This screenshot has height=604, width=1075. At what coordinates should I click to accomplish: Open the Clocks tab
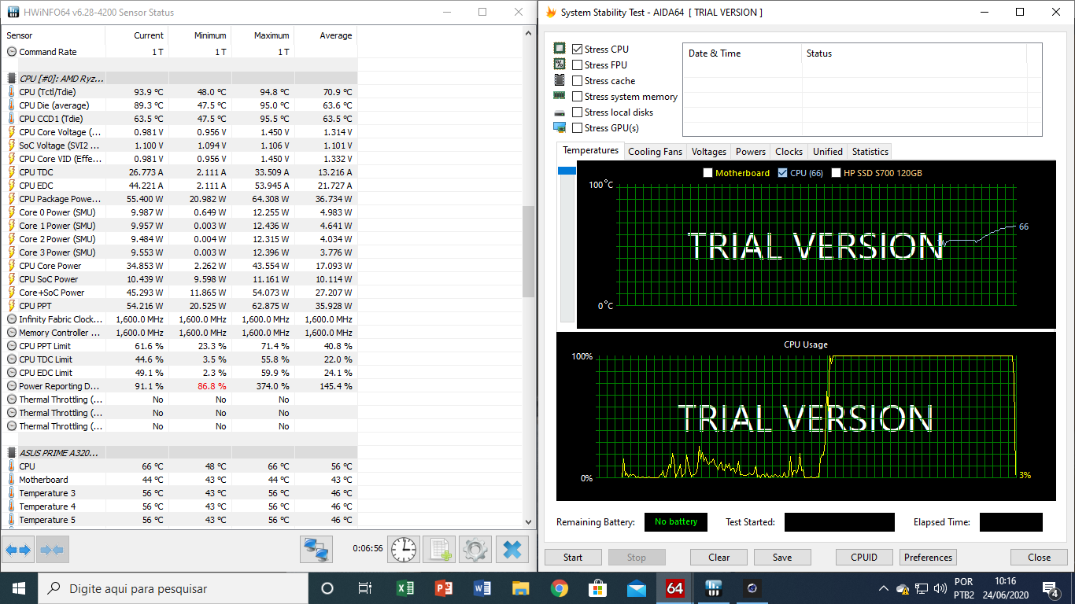pos(789,152)
